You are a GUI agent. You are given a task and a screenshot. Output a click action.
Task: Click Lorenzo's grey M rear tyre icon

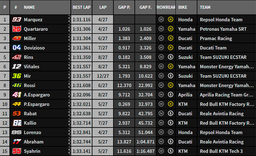(170, 132)
